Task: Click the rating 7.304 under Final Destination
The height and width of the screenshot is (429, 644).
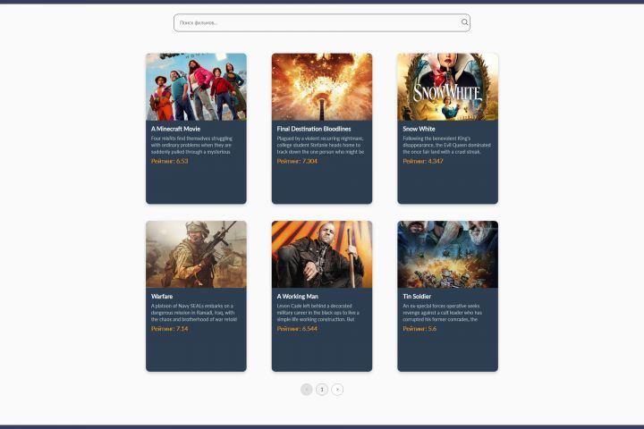Action: click(297, 161)
